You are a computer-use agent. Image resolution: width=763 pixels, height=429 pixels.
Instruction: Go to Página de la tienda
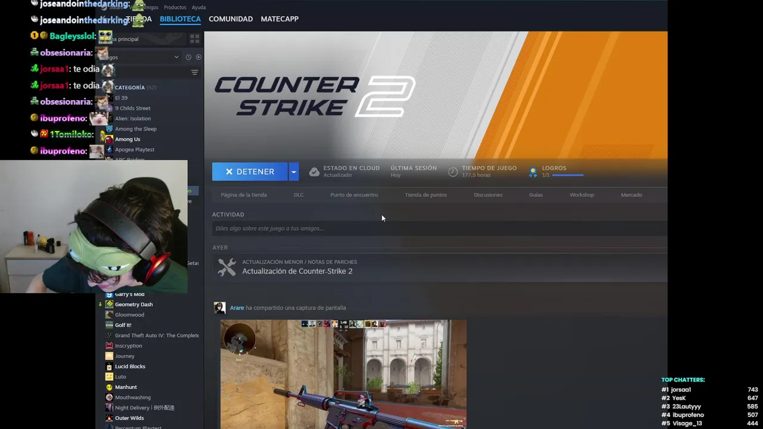pos(244,195)
